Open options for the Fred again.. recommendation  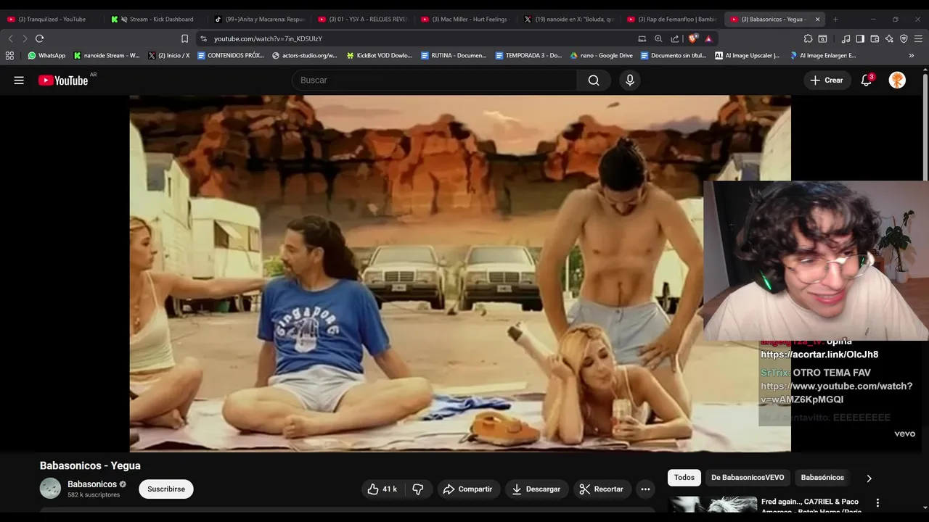[x=877, y=502]
